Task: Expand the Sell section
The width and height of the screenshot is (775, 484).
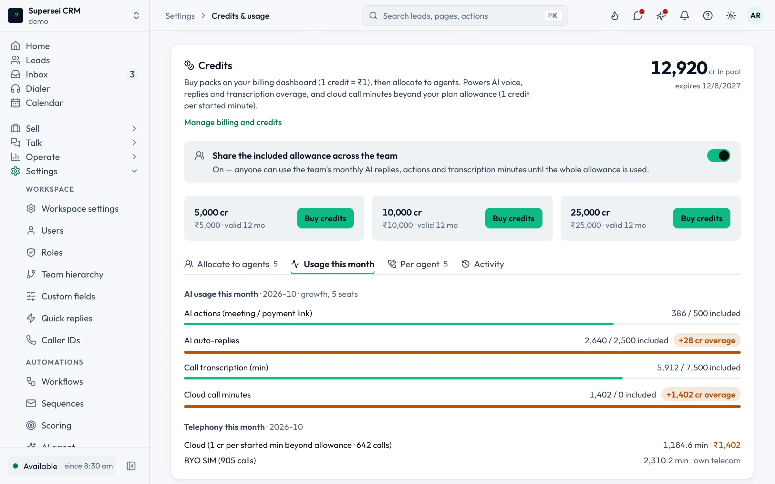Action: pos(74,128)
